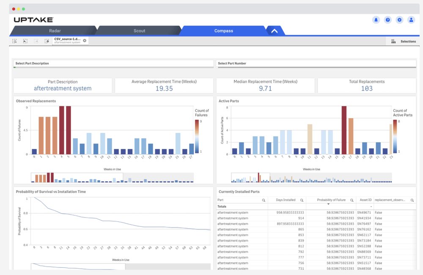Remove the aftertreatment system filter
Image resolution: width=423 pixels, height=275 pixels.
pyautogui.click(x=84, y=41)
